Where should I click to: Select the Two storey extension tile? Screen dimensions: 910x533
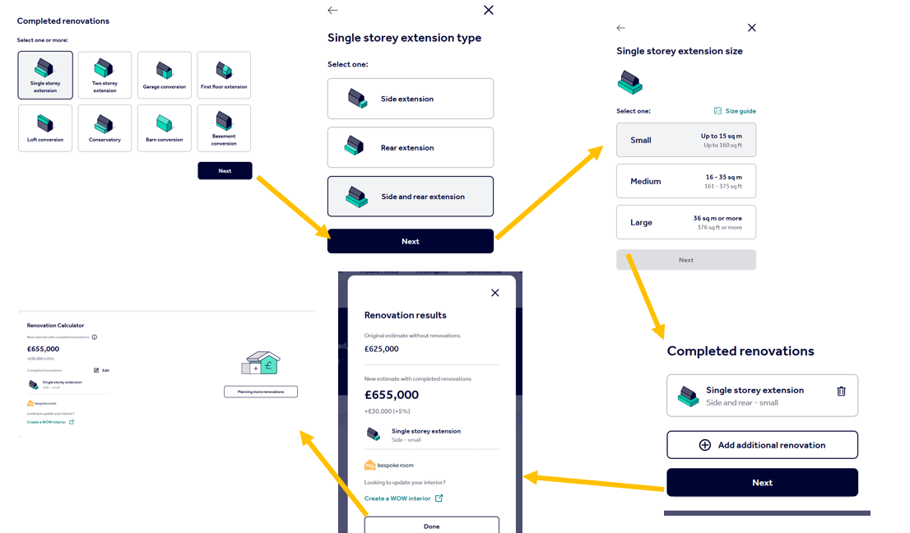pyautogui.click(x=105, y=76)
